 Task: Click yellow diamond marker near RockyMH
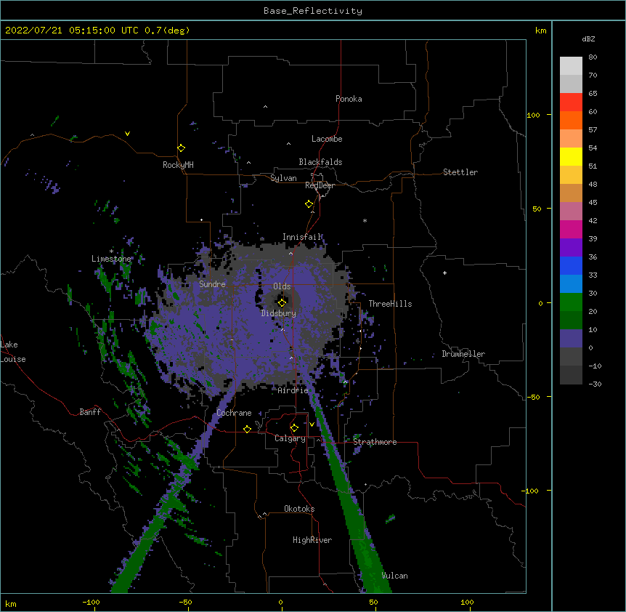(x=181, y=148)
